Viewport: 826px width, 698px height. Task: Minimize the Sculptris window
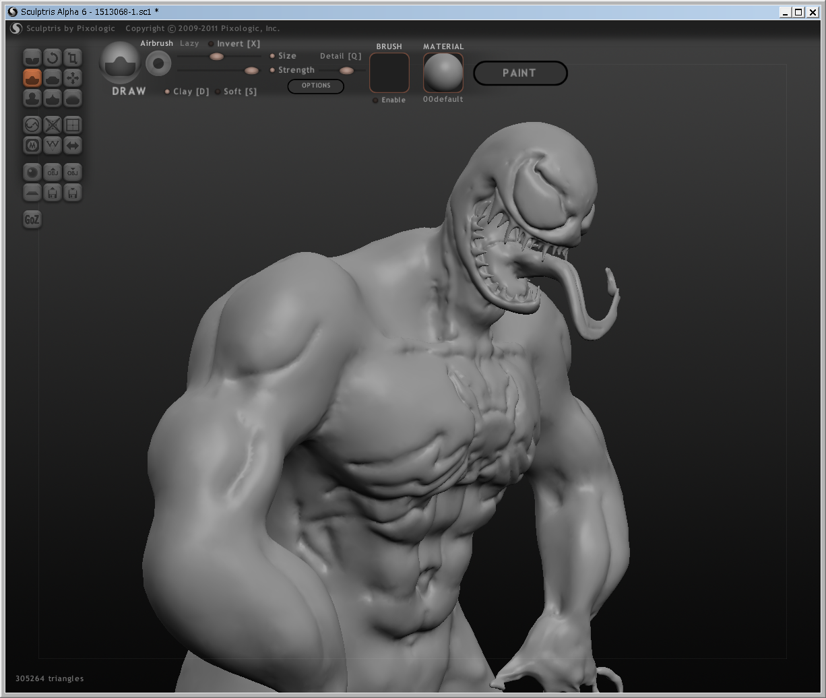click(786, 12)
